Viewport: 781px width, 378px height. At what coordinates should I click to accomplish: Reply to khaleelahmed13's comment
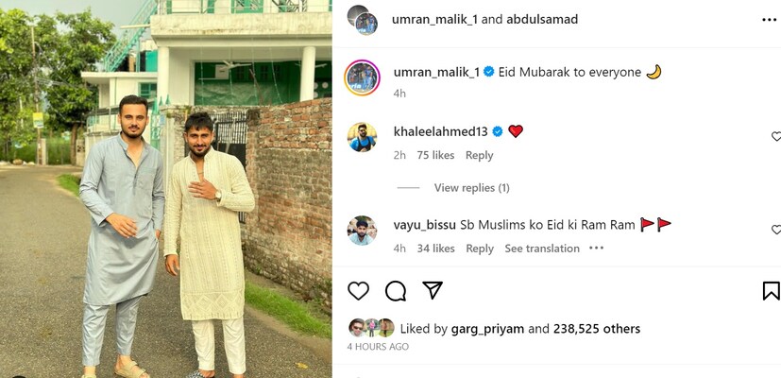(479, 155)
